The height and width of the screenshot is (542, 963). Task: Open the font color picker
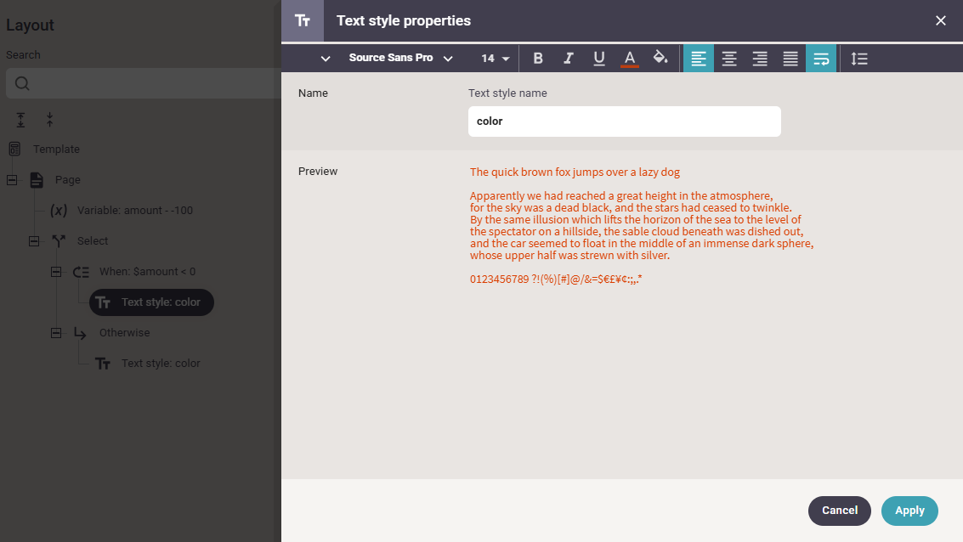point(630,59)
